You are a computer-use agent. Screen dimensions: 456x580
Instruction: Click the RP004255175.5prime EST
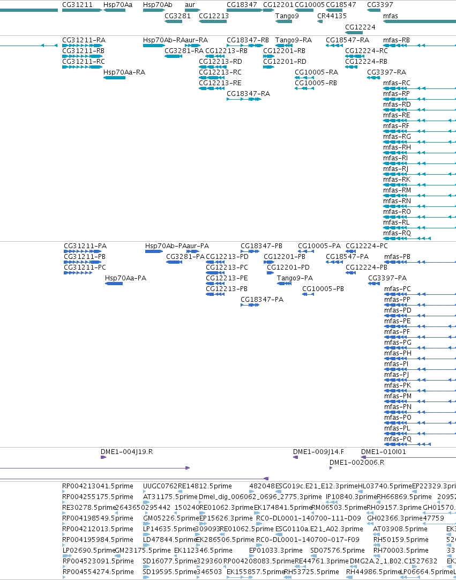(98, 497)
